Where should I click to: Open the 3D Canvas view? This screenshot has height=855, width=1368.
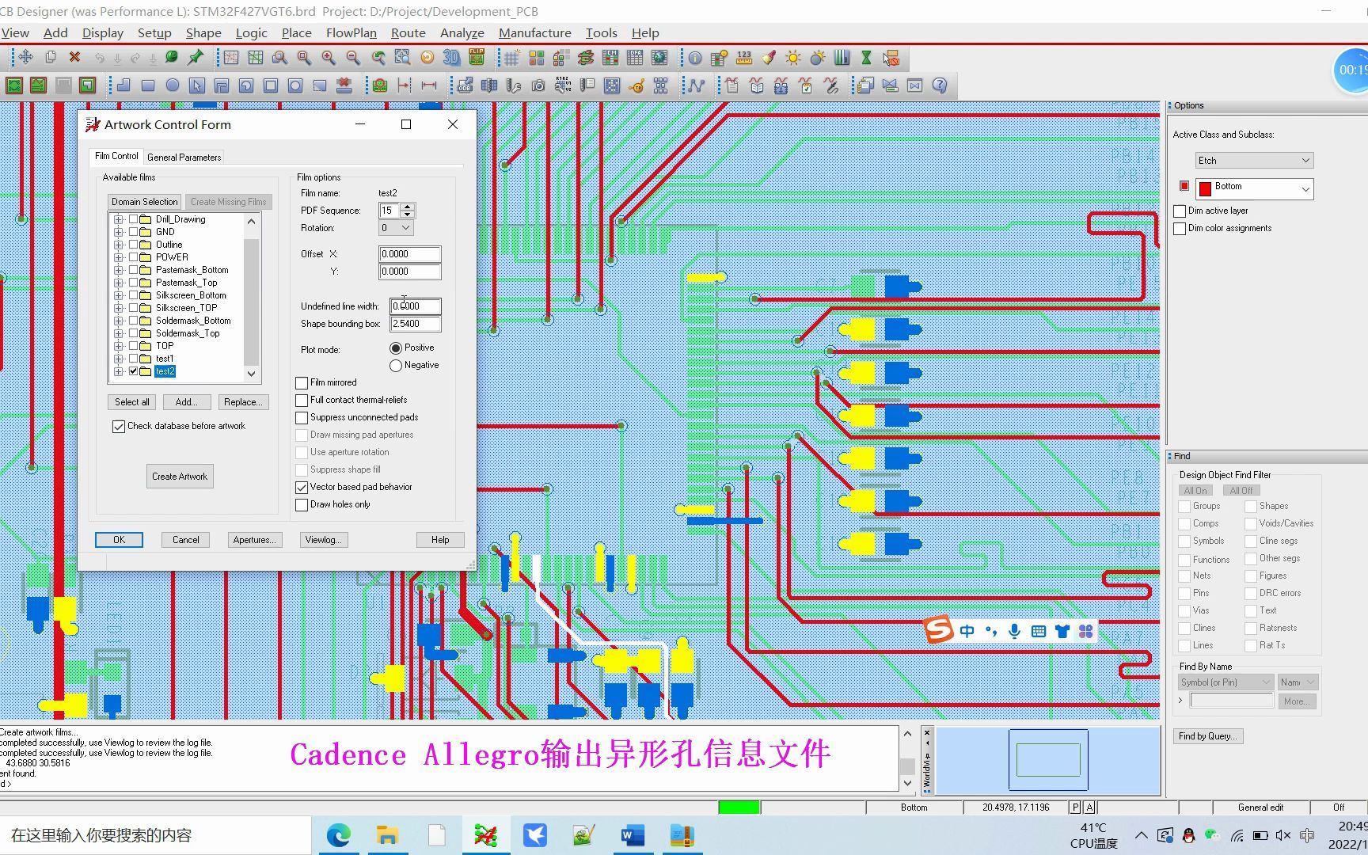[x=452, y=58]
